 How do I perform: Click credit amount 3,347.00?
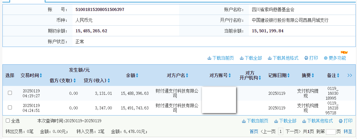click(x=104, y=108)
